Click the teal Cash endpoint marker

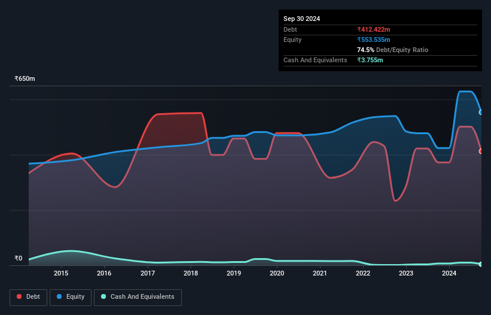[x=481, y=264]
